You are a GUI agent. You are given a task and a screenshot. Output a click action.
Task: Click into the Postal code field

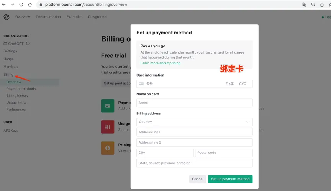(224, 153)
